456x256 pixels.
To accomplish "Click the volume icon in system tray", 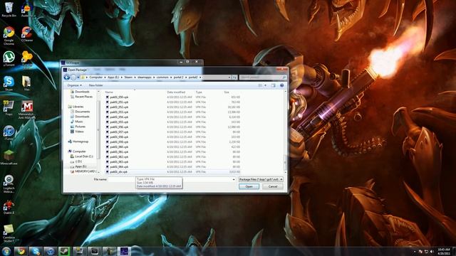I will (x=432, y=251).
